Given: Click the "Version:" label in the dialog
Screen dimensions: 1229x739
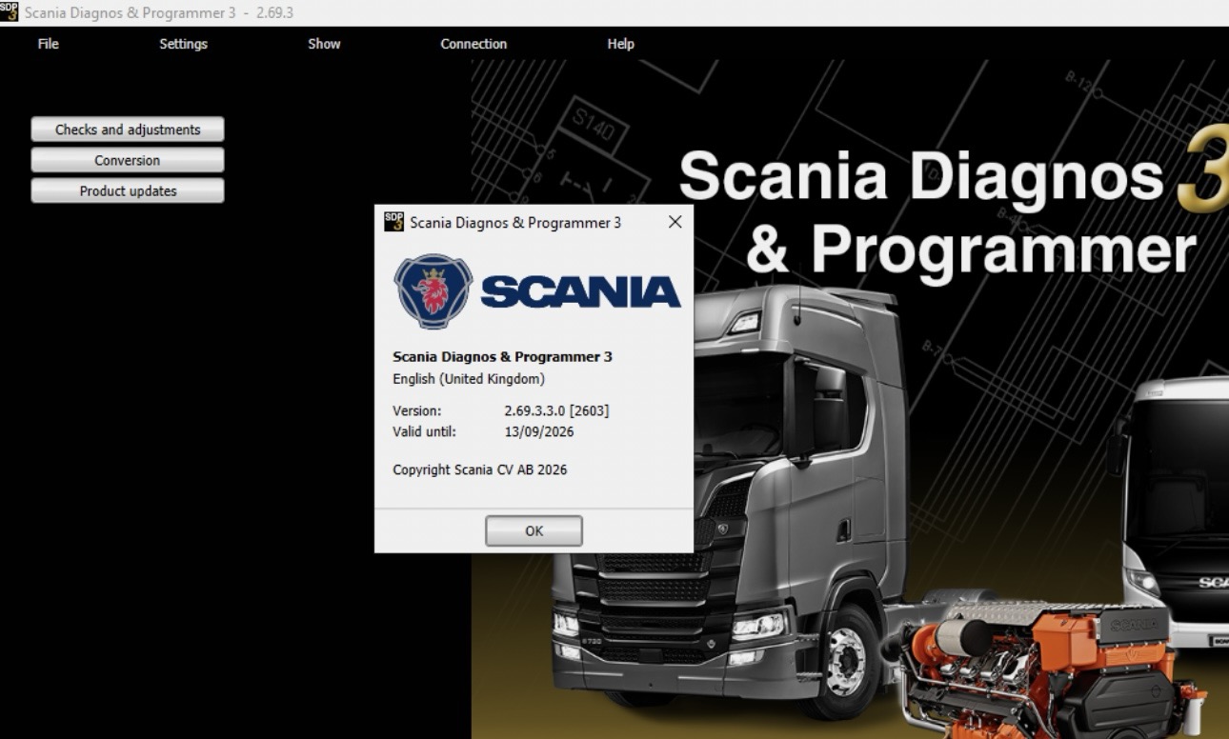Looking at the screenshot, I should 416,410.
